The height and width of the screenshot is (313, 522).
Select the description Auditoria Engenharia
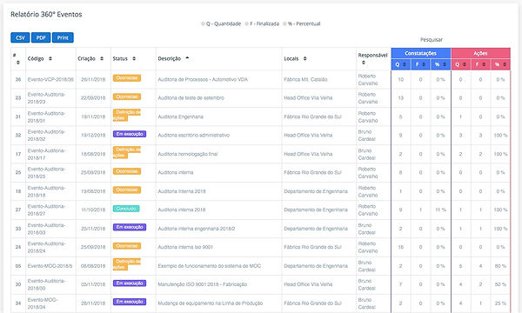tap(180, 117)
